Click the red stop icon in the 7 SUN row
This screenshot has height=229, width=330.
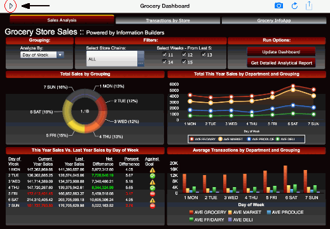coord(153,206)
